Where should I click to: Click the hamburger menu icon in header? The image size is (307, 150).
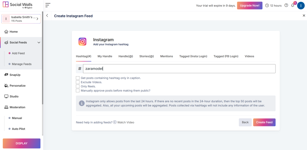click(x=48, y=5)
